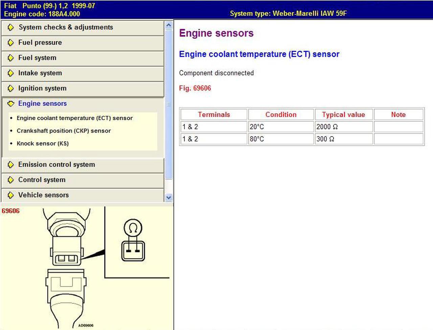Screen dimensions: 433x330
Task: Click the sidebar scroll down arrow
Action: [169, 197]
